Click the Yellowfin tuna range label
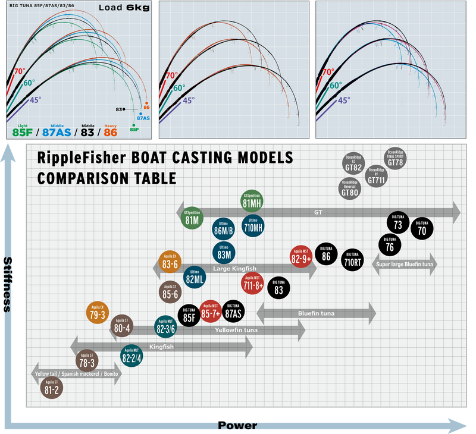 point(236,330)
